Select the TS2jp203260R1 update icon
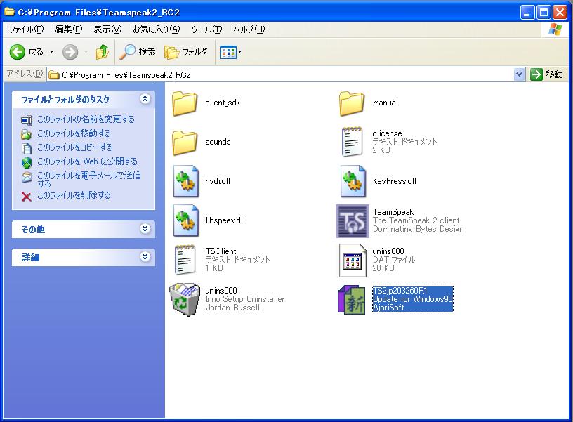This screenshot has height=422, width=573. tap(352, 300)
